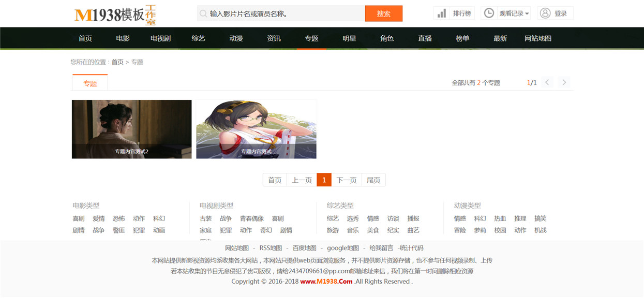Image resolution: width=644 pixels, height=307 pixels.
Task: Open 奇幻 under 电视剧类型
Action: coord(266,230)
